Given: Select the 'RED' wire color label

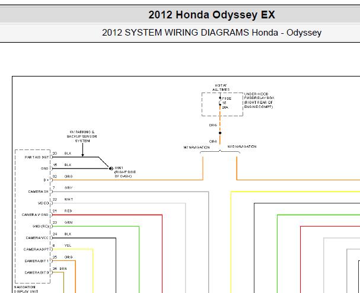Looking at the screenshot, I should coord(68,211).
